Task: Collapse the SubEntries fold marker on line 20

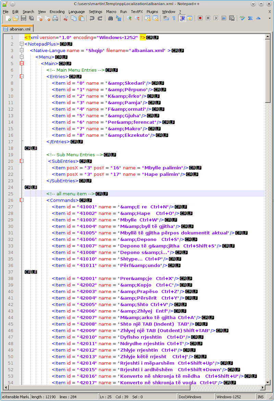Action: coord(22,161)
